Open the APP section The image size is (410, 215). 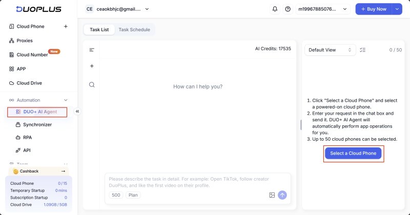[17, 69]
